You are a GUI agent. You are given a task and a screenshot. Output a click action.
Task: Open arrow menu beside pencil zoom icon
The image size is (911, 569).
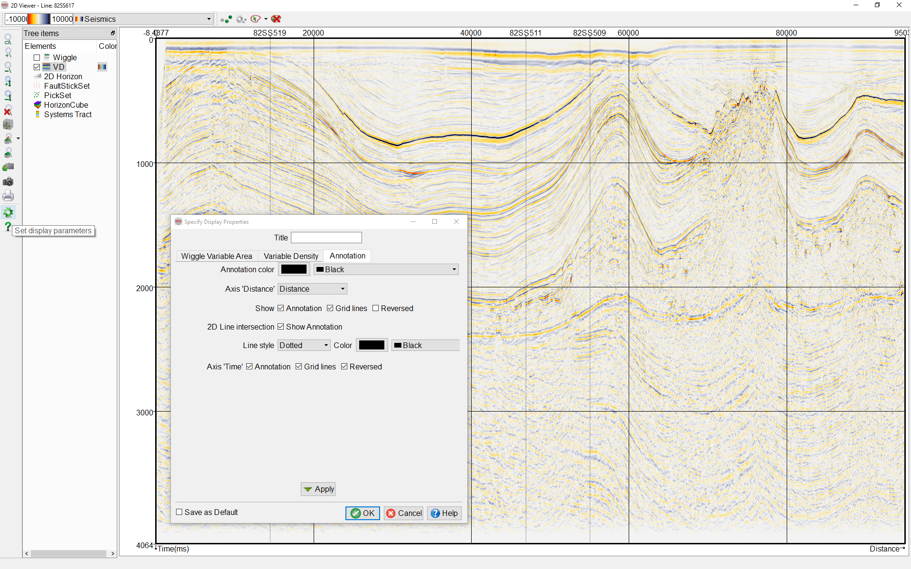(x=18, y=138)
